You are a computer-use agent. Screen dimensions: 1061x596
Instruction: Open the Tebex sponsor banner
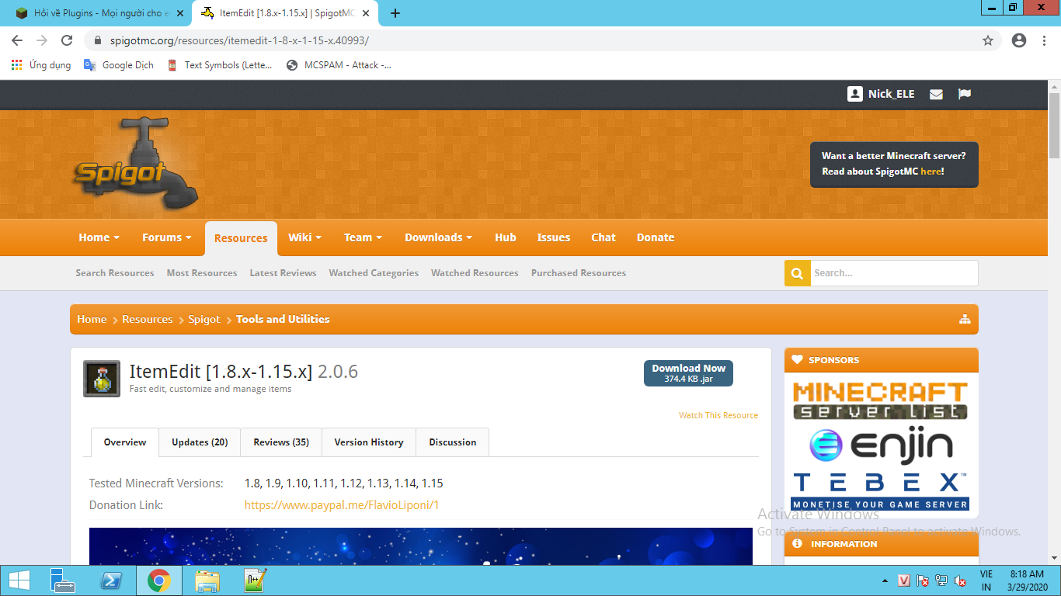pos(881,490)
